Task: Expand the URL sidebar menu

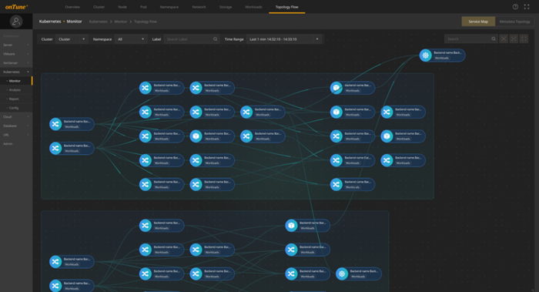Action: click(16, 135)
